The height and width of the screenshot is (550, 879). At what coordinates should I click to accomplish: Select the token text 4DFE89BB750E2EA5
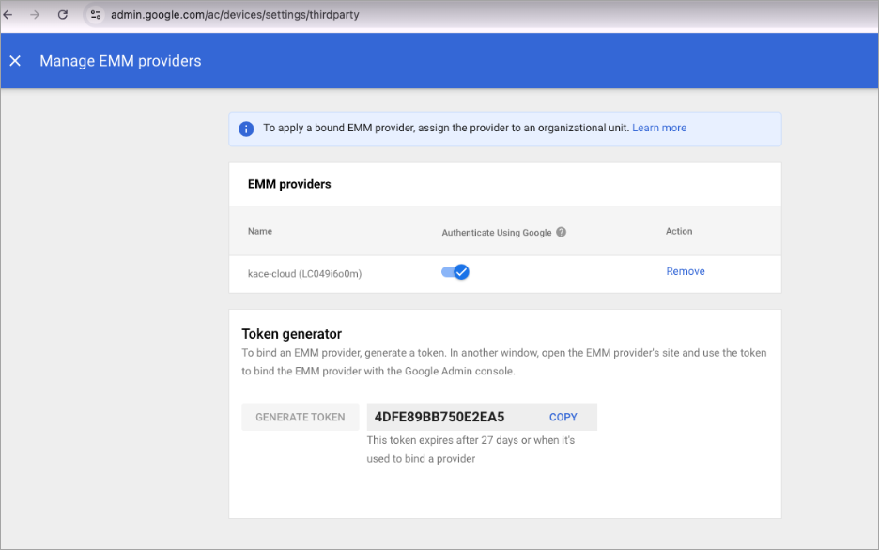(x=439, y=417)
